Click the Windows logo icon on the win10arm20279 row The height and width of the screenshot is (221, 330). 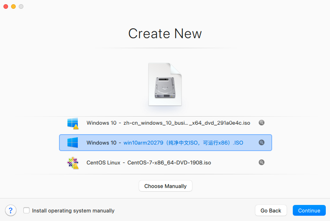click(73, 142)
